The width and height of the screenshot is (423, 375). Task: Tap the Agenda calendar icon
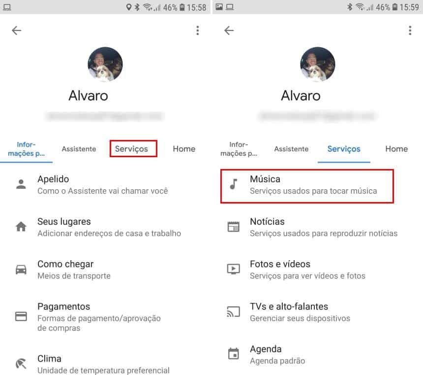tap(233, 354)
